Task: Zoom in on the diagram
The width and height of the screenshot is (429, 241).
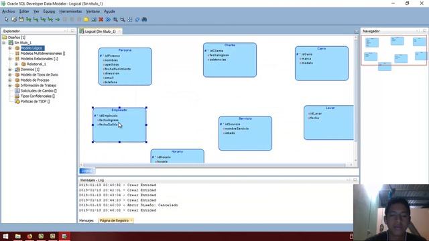Action: [115, 19]
